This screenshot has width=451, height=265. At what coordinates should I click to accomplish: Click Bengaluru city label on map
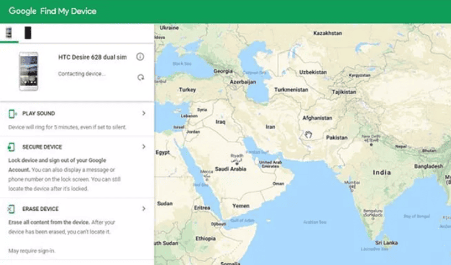pos(373,211)
